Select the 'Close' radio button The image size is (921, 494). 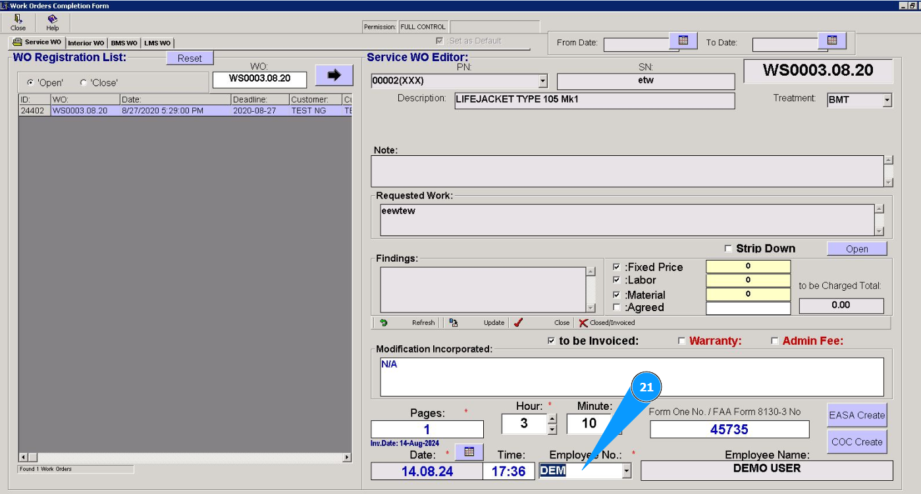pos(83,83)
